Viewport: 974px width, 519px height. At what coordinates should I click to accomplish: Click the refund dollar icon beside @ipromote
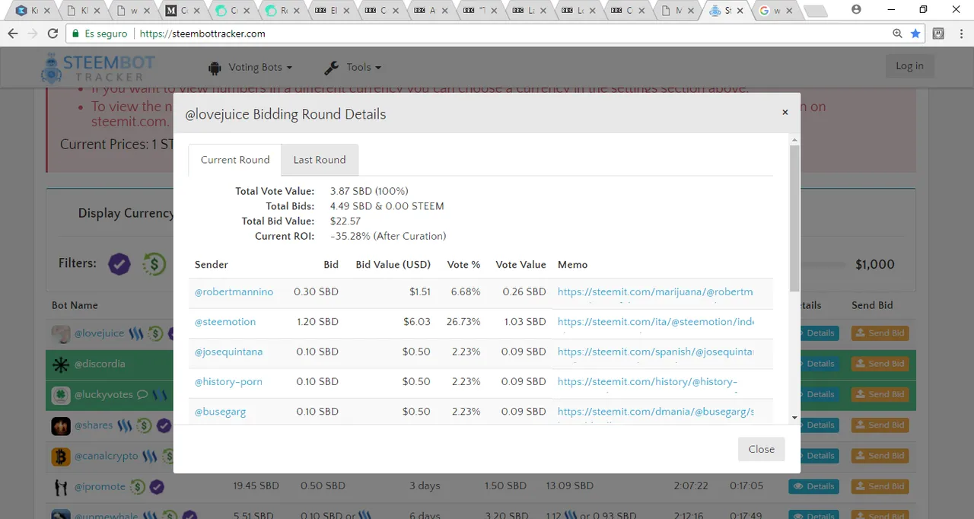click(x=138, y=486)
